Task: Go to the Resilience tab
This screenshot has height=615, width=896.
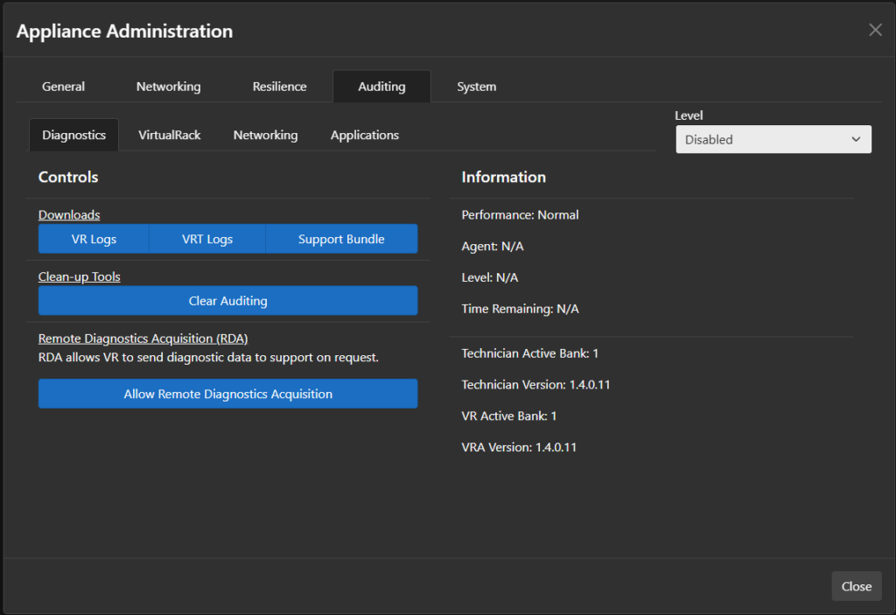Action: coord(279,87)
